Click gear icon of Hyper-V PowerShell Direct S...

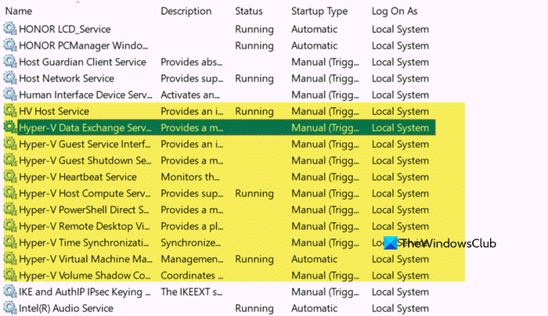(x=9, y=209)
